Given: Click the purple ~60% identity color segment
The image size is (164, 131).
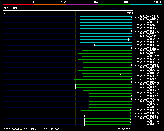Looking at the screenshot, I should (82, 5).
